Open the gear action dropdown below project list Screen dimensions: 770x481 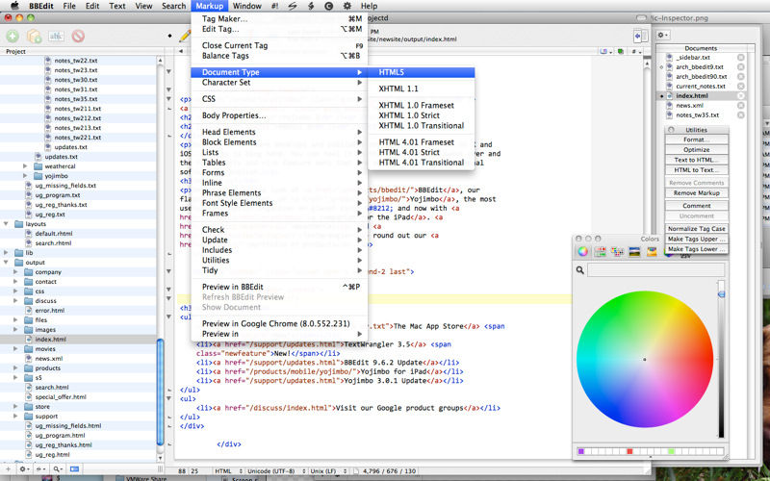click(24, 469)
